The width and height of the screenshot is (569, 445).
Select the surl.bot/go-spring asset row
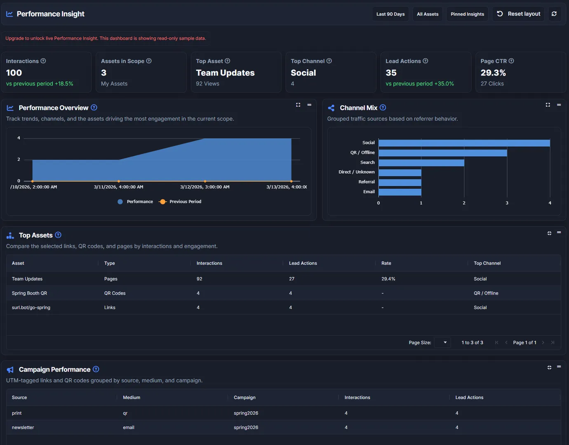tap(284, 308)
